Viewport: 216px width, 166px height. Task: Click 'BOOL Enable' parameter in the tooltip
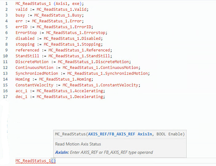(170, 134)
